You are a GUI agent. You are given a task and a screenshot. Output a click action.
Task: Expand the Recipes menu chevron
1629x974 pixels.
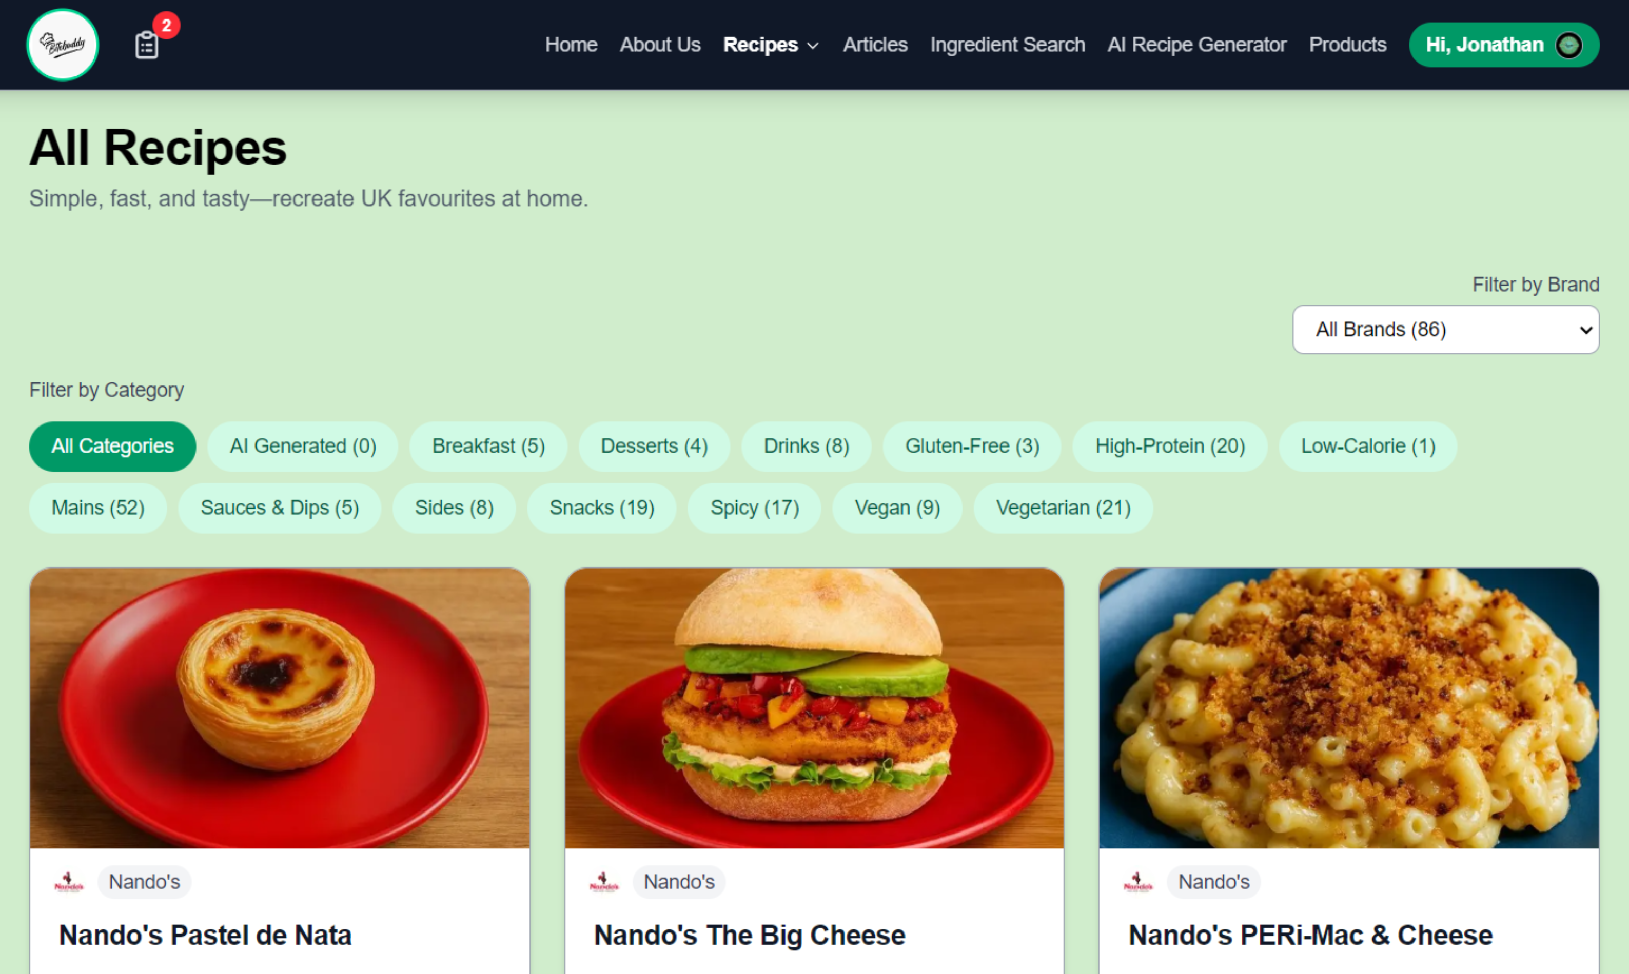[x=813, y=45]
